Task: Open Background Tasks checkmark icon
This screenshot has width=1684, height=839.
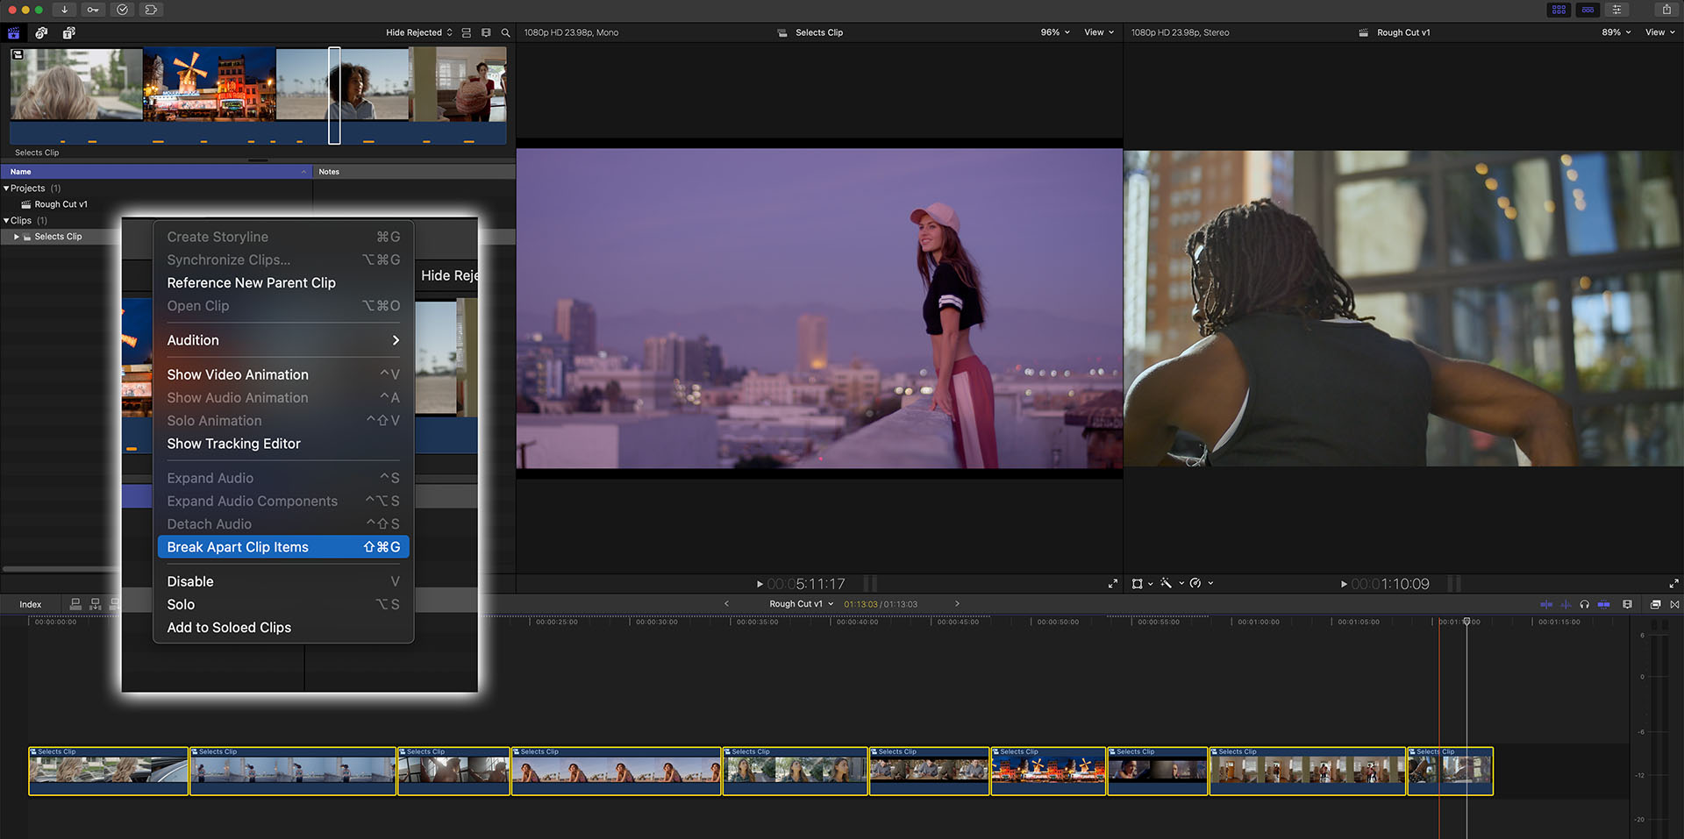Action: 122,10
